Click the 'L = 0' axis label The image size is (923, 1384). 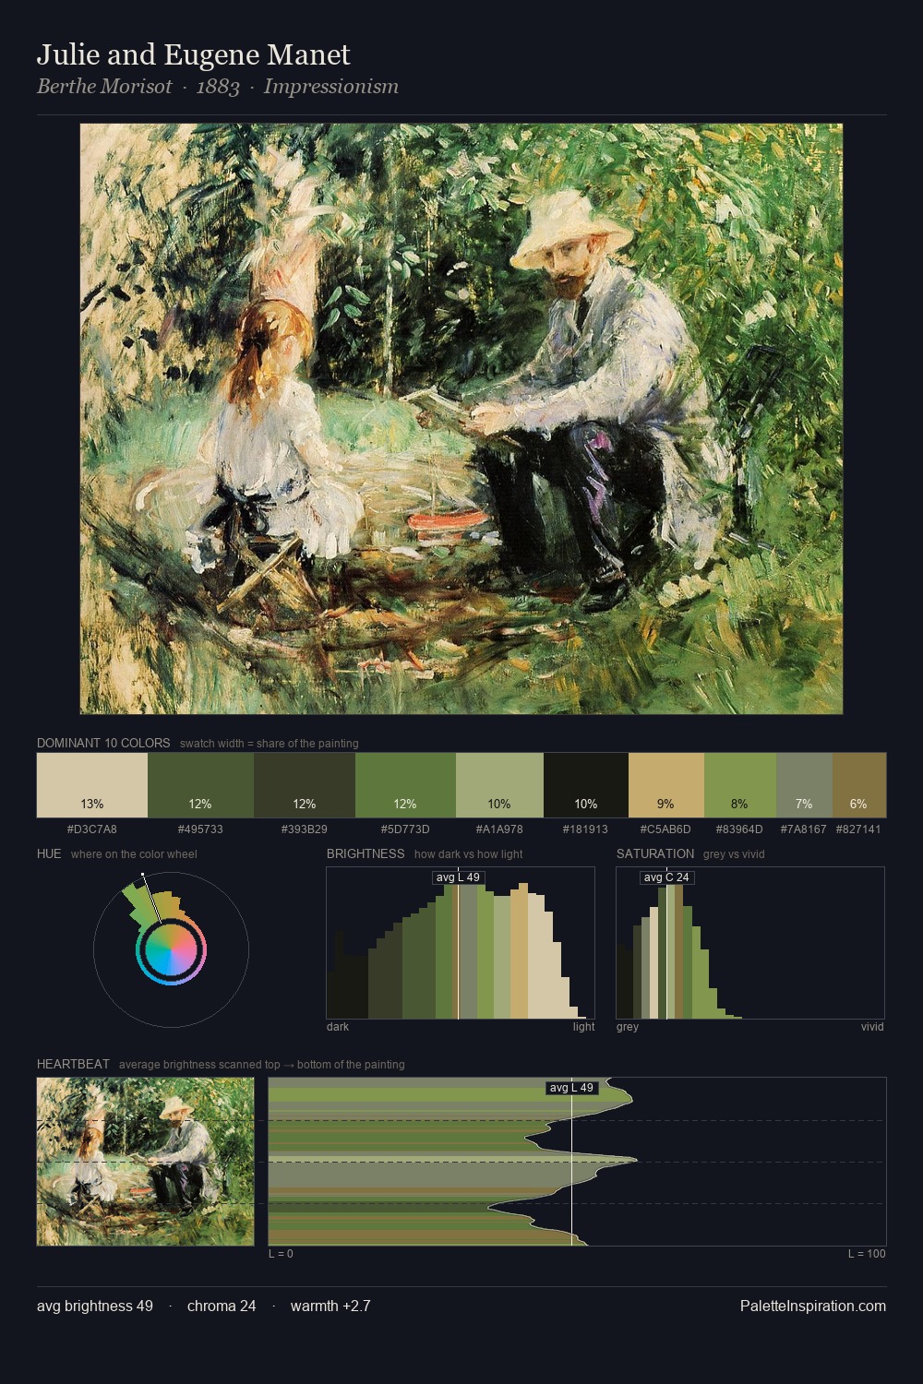coord(281,1254)
